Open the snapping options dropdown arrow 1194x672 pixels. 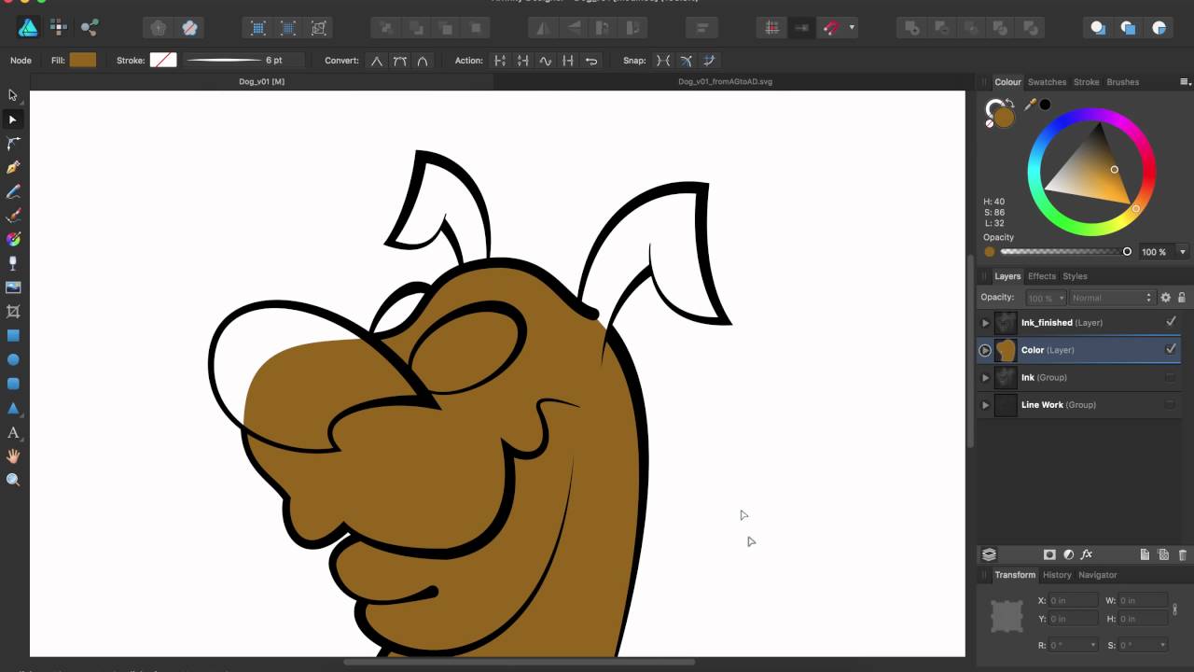click(852, 28)
